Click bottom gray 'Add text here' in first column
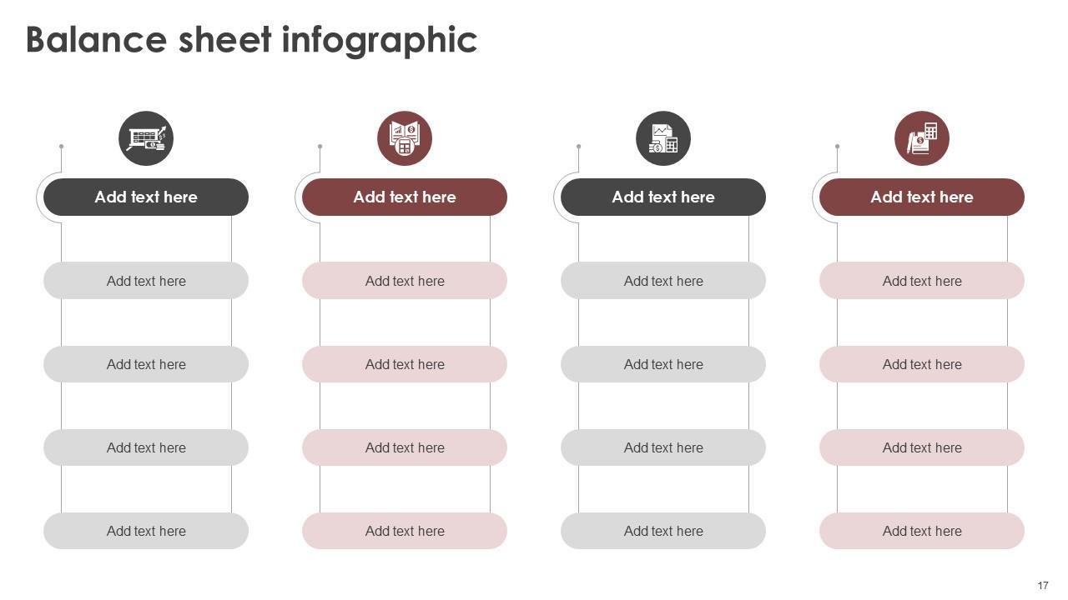 pos(146,531)
